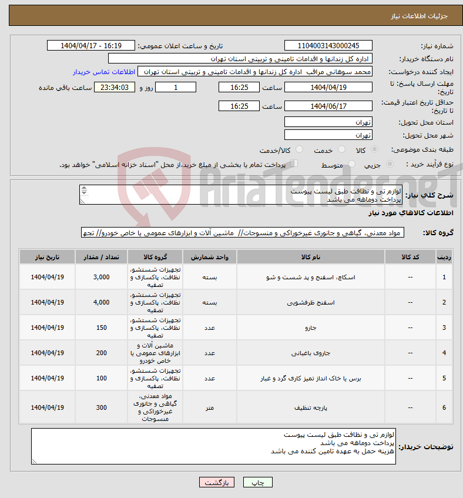The width and height of the screenshot is (463, 498).
Task: Select the متوسط purchase type radio
Action: tap(351, 164)
